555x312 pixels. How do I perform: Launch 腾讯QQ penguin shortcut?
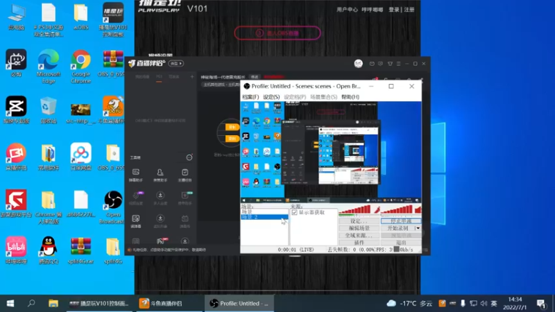[49, 250]
